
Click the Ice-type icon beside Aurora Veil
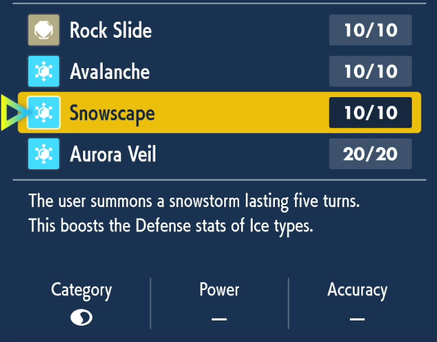[x=44, y=154]
